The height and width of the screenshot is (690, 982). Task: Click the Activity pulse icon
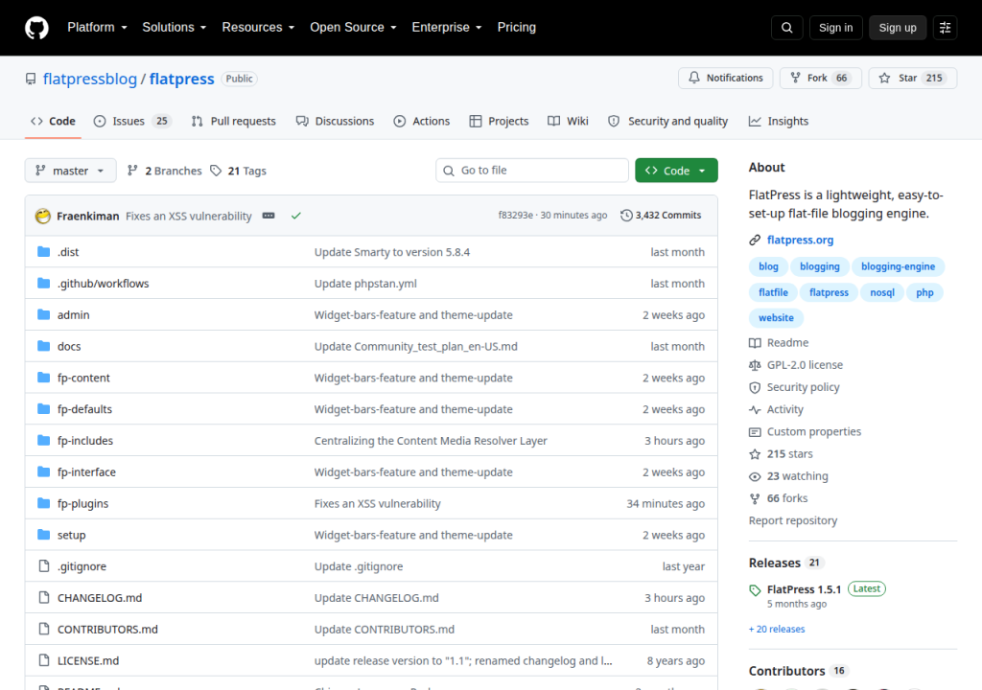(x=755, y=409)
